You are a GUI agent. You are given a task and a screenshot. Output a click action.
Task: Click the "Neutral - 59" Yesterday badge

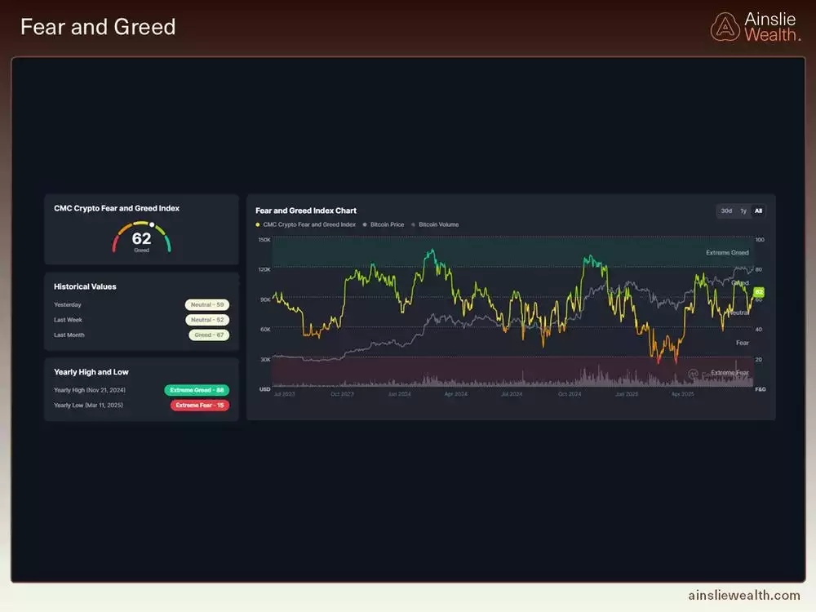click(x=207, y=304)
